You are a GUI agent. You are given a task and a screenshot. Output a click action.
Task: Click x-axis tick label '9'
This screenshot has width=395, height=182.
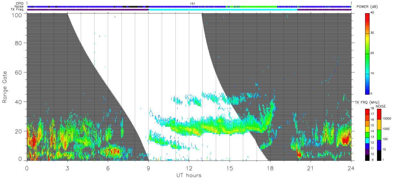(148, 168)
